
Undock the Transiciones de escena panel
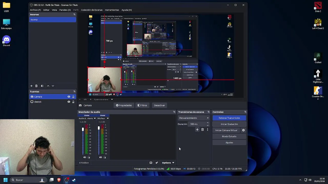[208, 112]
